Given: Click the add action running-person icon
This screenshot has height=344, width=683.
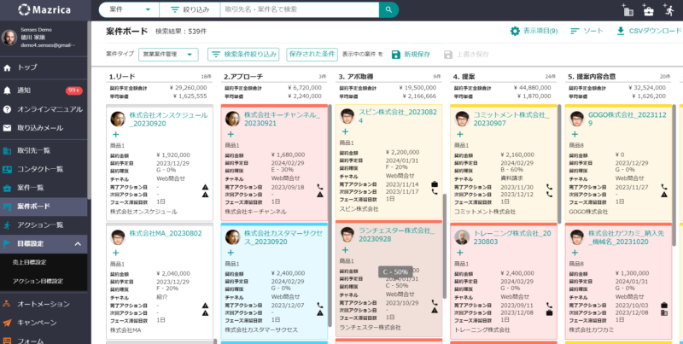Looking at the screenshot, I should pos(670,10).
